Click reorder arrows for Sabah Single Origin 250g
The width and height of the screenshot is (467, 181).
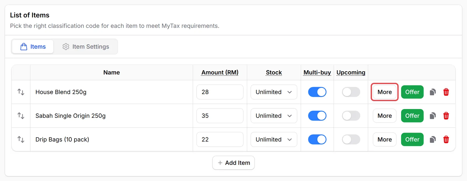point(21,116)
